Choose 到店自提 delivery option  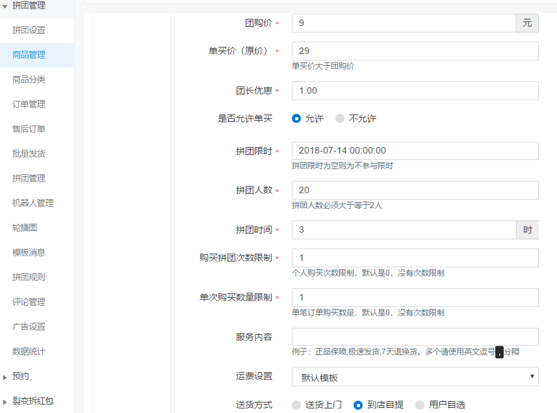(x=358, y=405)
